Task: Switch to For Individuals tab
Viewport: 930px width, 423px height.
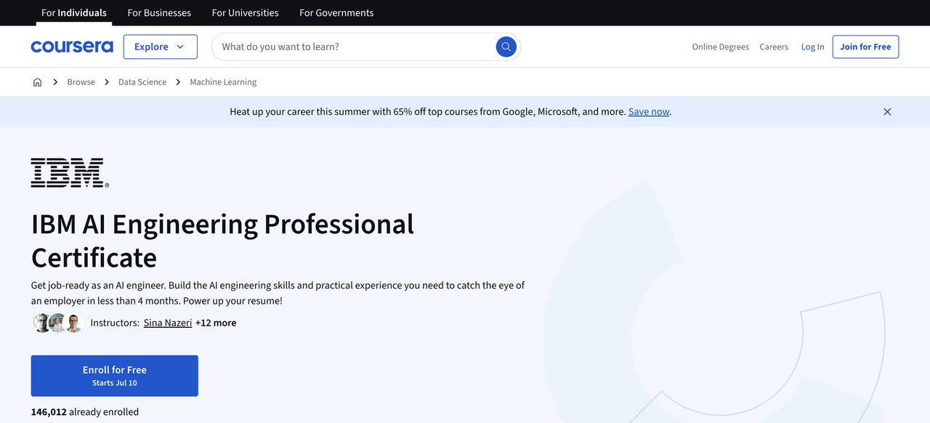Action: pyautogui.click(x=74, y=13)
